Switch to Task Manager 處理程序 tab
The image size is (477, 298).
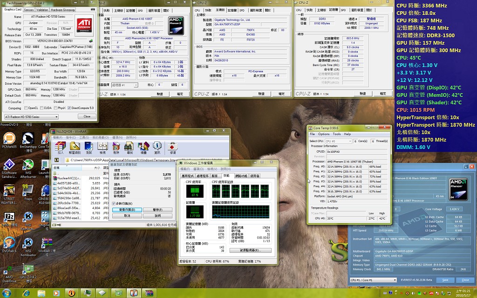click(203, 176)
